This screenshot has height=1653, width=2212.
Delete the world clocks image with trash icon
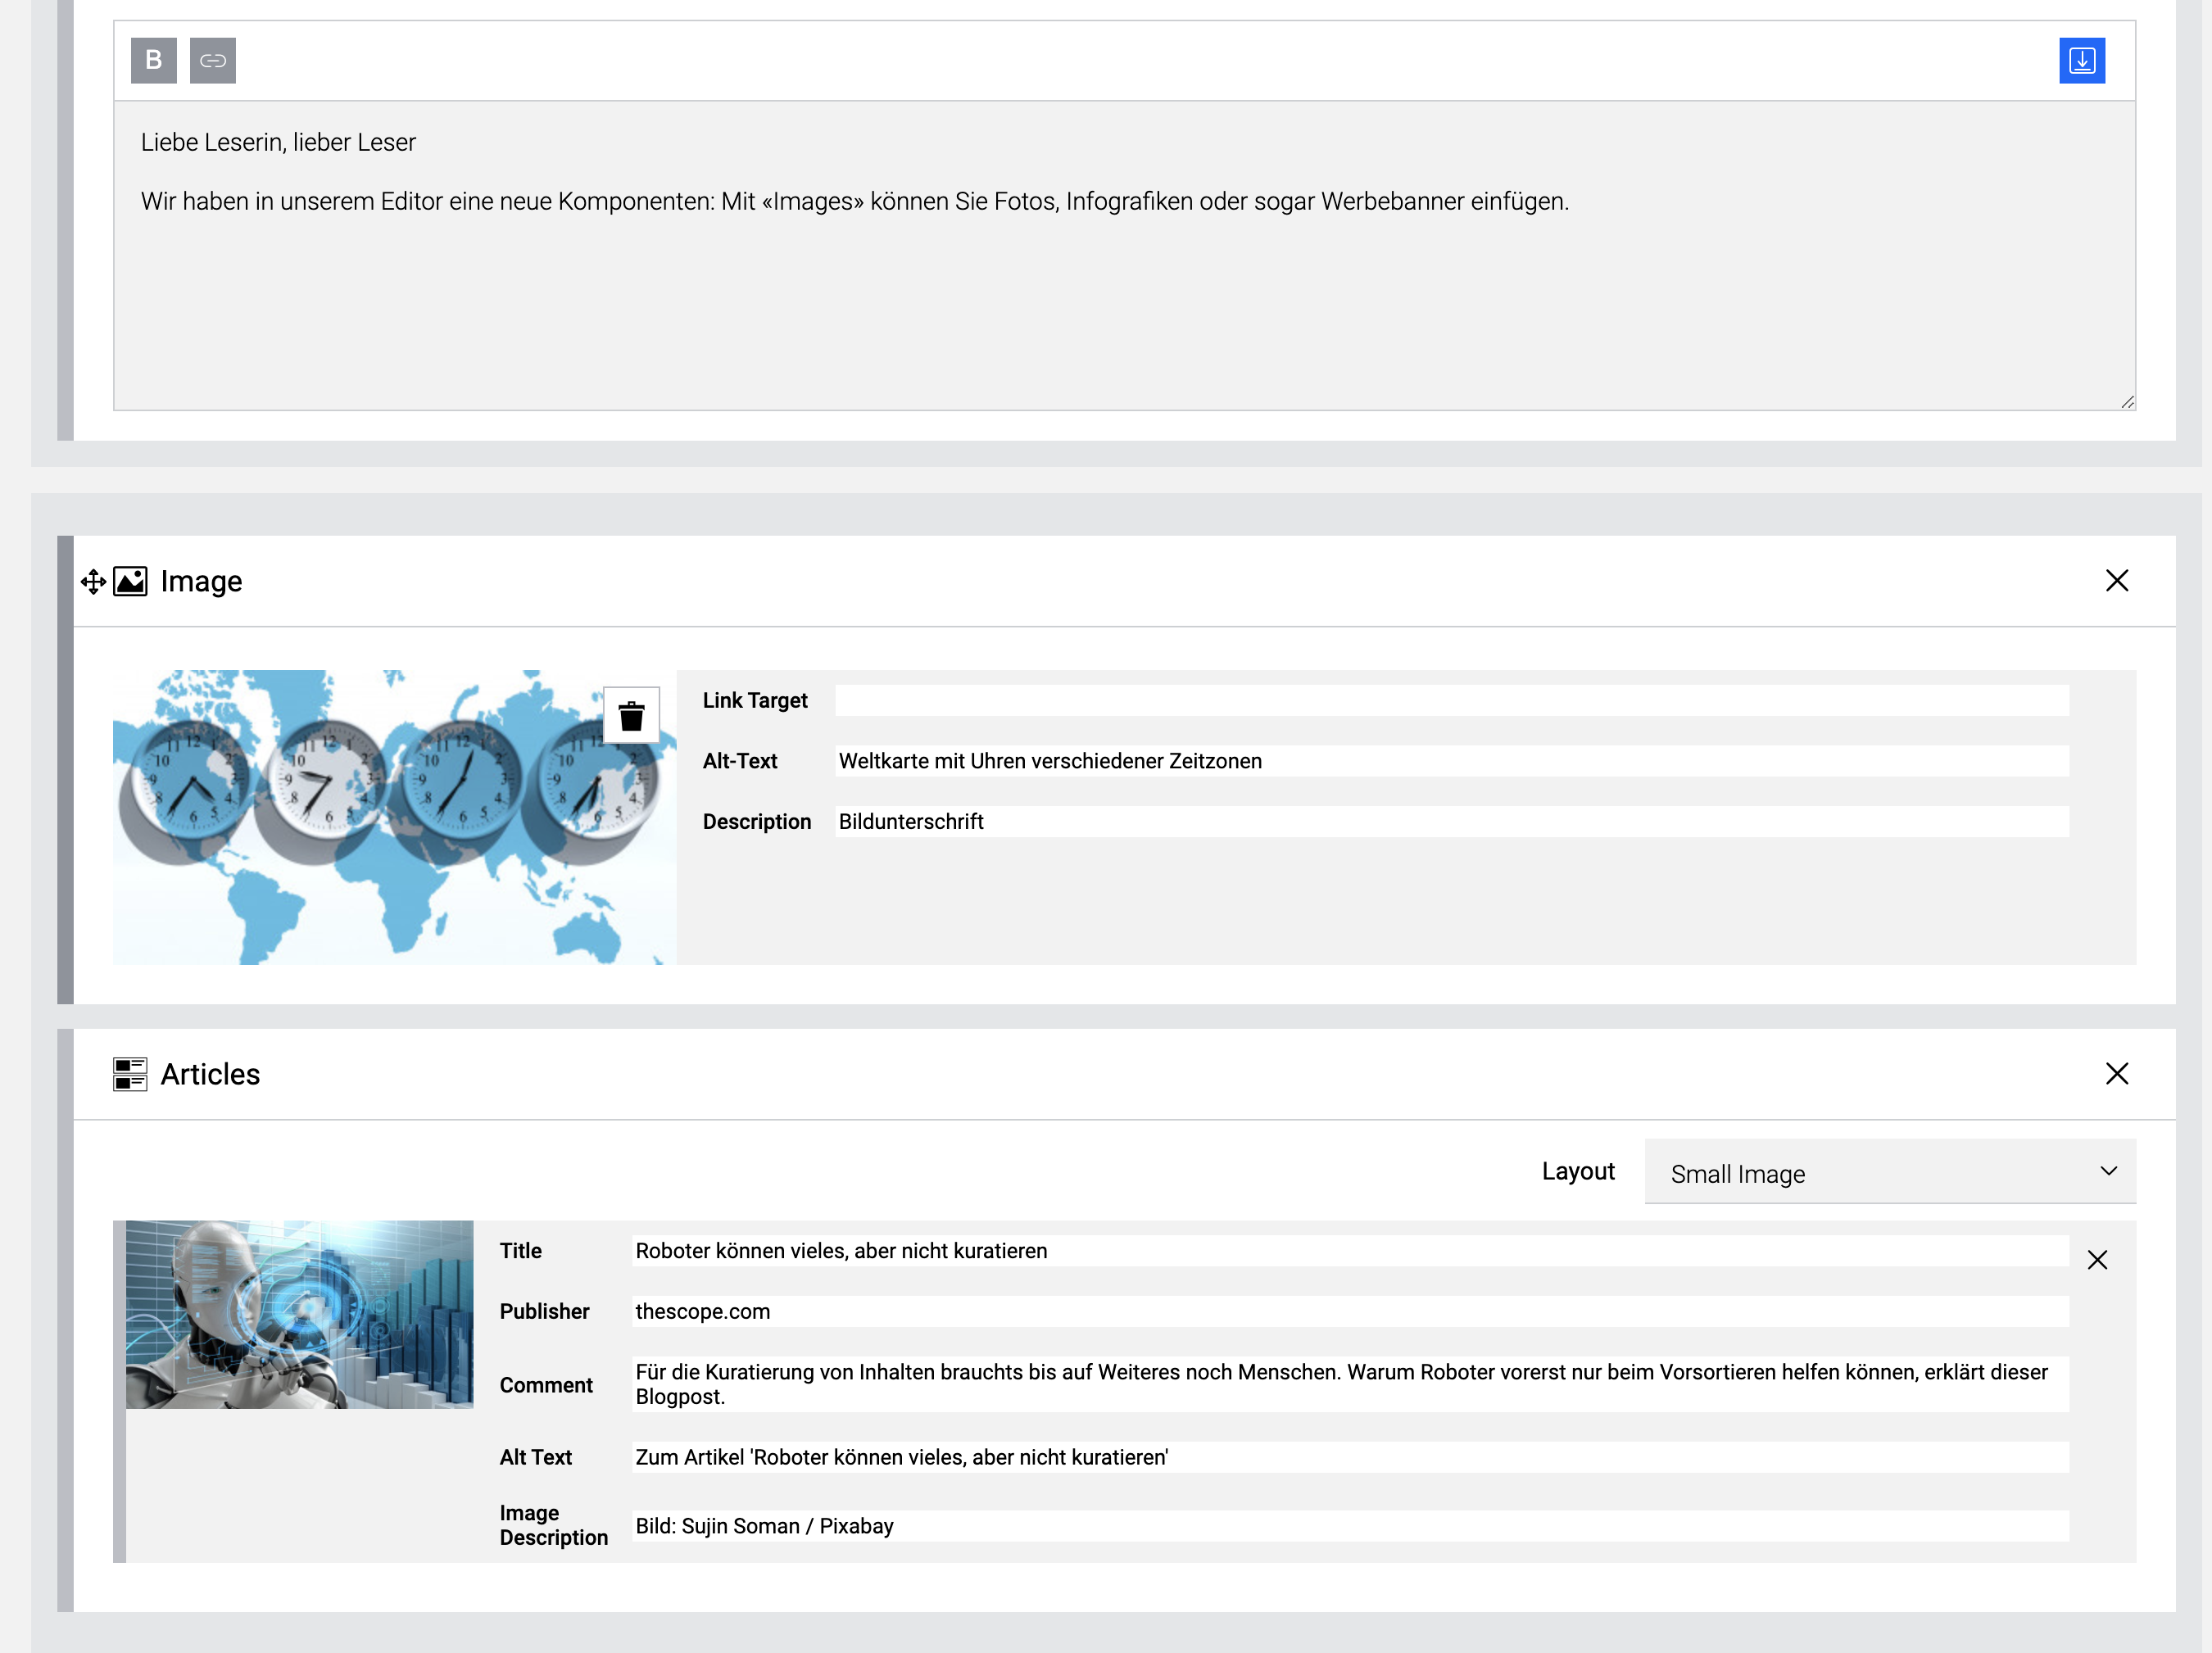click(631, 715)
